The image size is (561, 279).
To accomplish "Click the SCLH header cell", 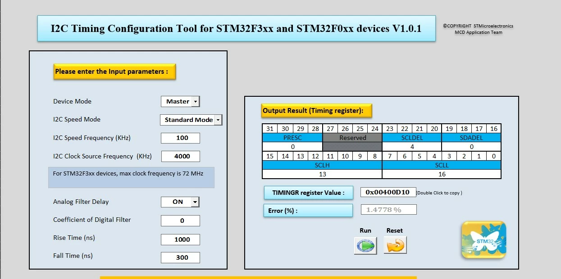I will (x=322, y=165).
